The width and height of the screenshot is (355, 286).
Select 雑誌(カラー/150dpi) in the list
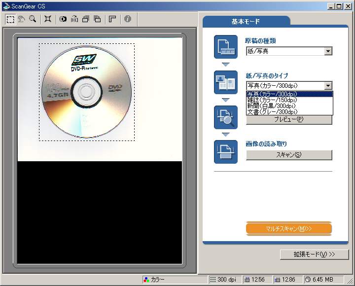tap(289, 100)
